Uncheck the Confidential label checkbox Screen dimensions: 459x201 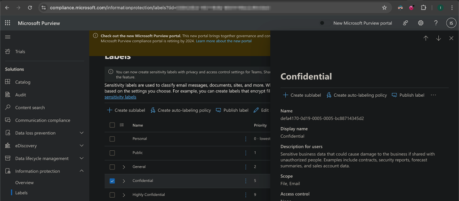112,181
